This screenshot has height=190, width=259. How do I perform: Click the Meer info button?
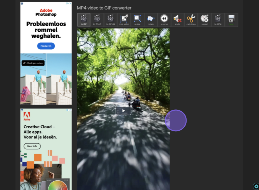coord(32,146)
